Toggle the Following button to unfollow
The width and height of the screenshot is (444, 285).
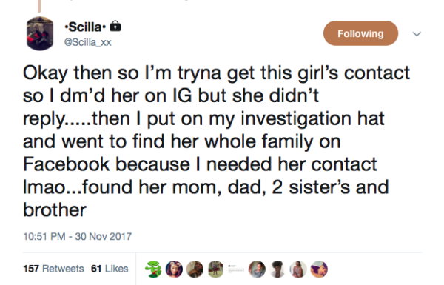pyautogui.click(x=361, y=33)
